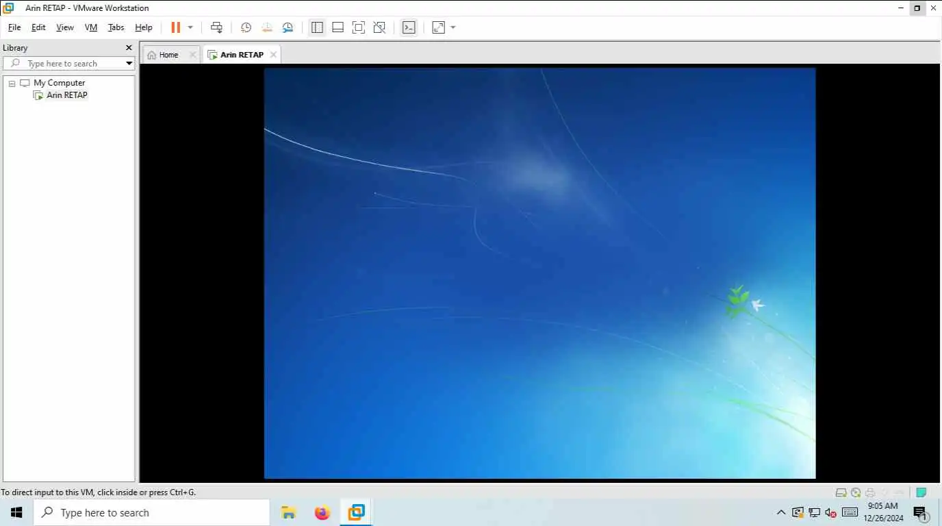This screenshot has height=526, width=942.
Task: Open the Windows notification center
Action: coord(921,513)
